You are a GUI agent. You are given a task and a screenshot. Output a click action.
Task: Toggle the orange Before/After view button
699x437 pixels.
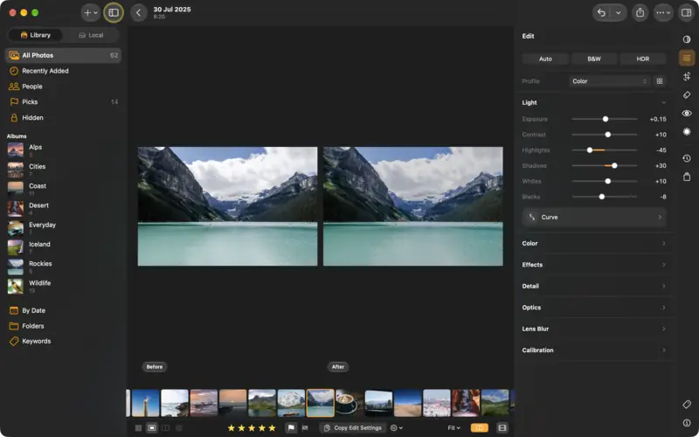pyautogui.click(x=479, y=428)
